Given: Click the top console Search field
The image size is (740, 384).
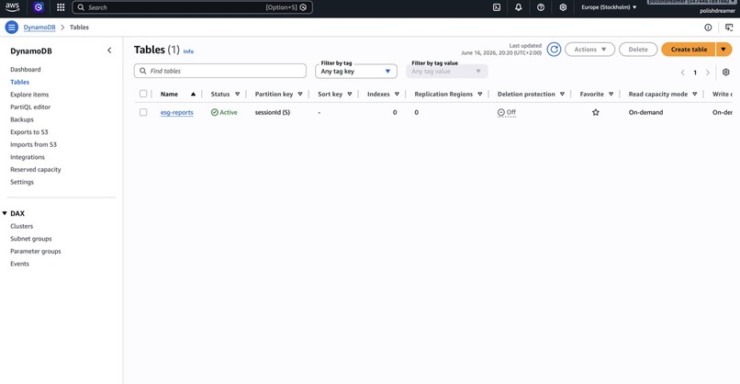Looking at the screenshot, I should 192,7.
